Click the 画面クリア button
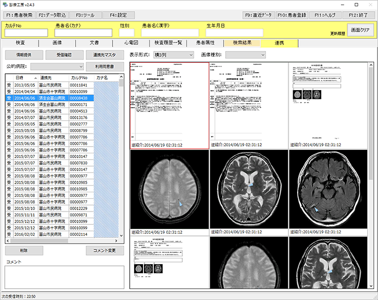Screen dimensions: 378x300 pyautogui.click(x=360, y=30)
